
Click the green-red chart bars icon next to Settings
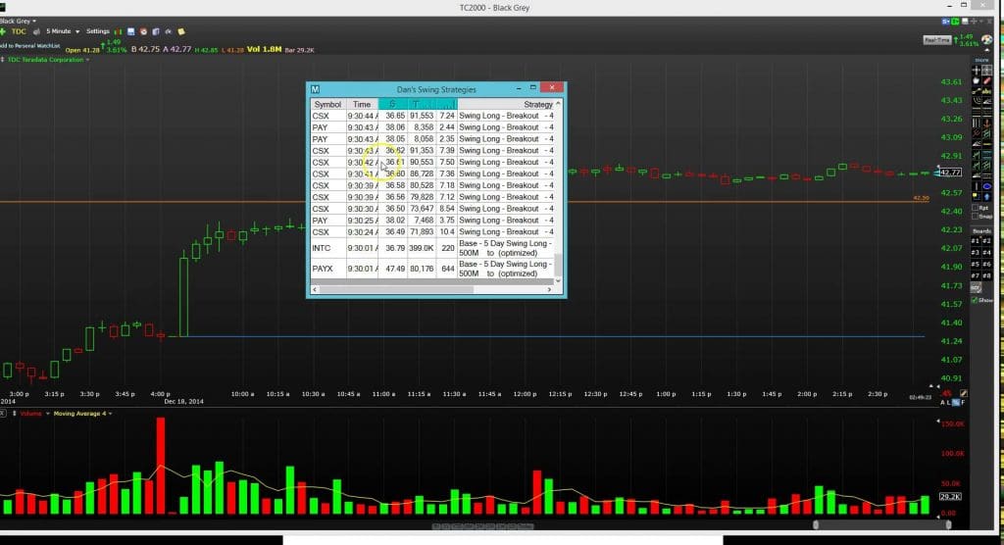pos(119,31)
